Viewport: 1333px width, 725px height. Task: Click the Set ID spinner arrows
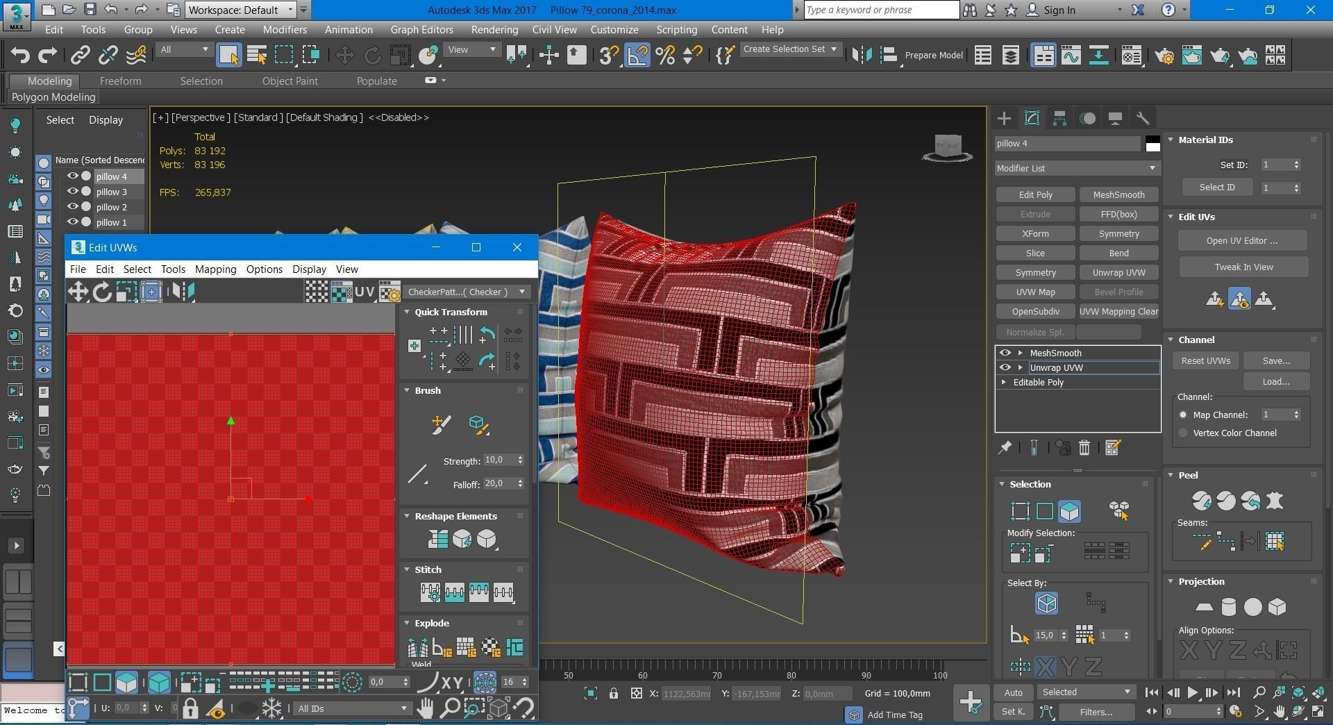(1297, 165)
